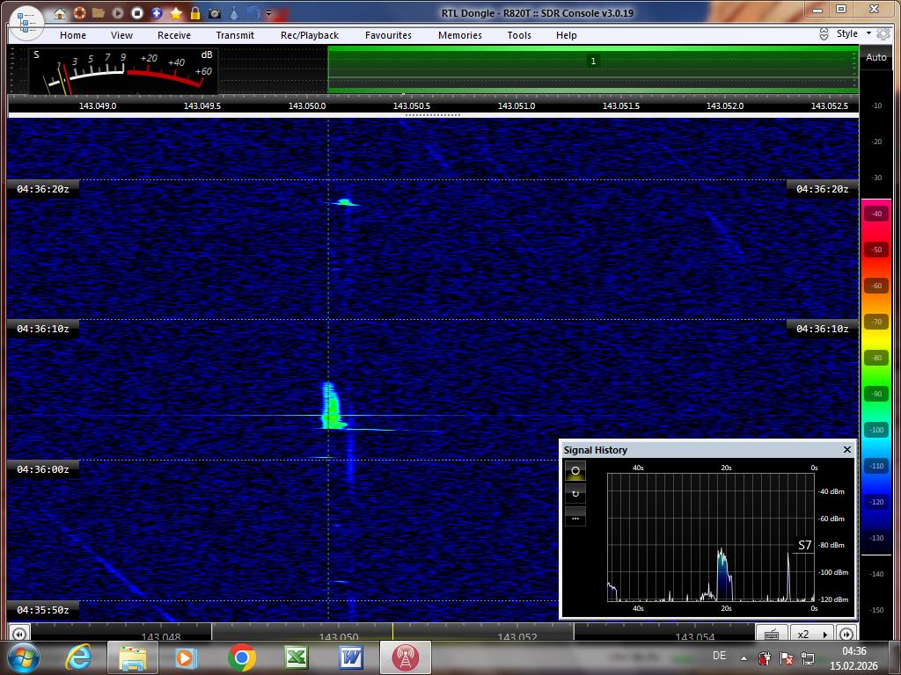Open the SDR Console application menu orb
This screenshot has width=901, height=675.
coord(26,22)
